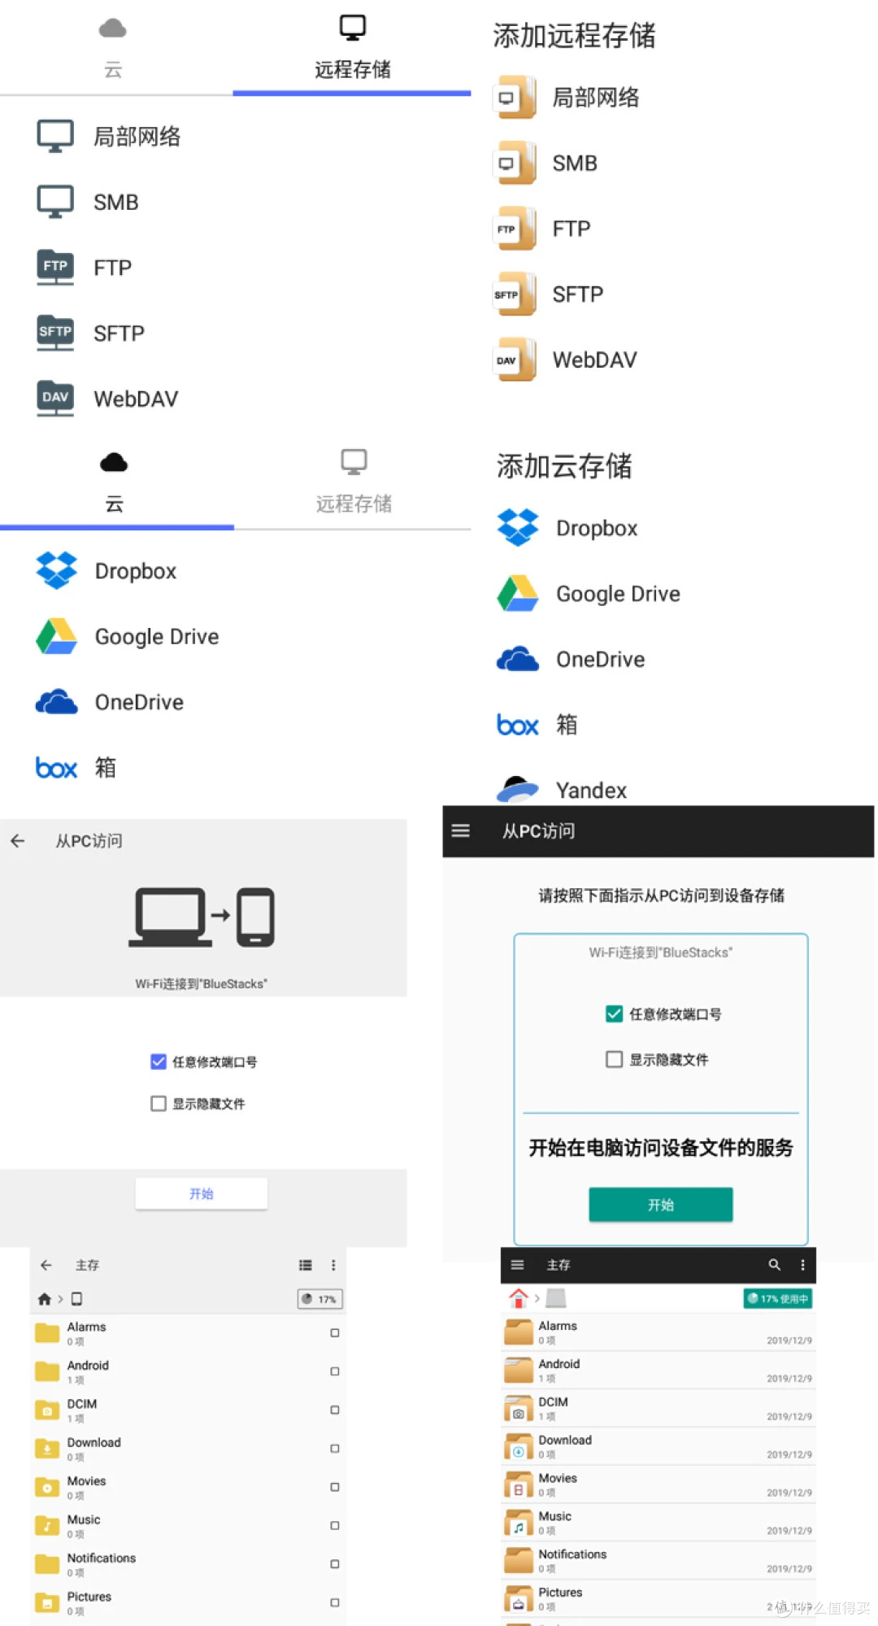This screenshot has height=1626, width=878.
Task: Uncheck the teal 任意修改端口号 checkbox
Action: 615,1014
